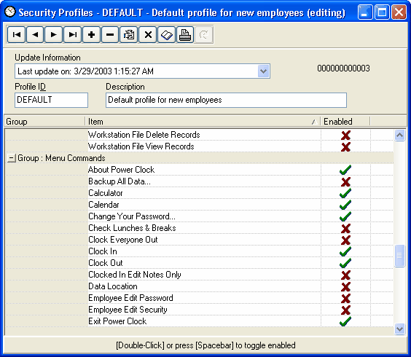Screen dimensions: 411x357
Task: Collapse the Menu Commands group
Action: 11,158
